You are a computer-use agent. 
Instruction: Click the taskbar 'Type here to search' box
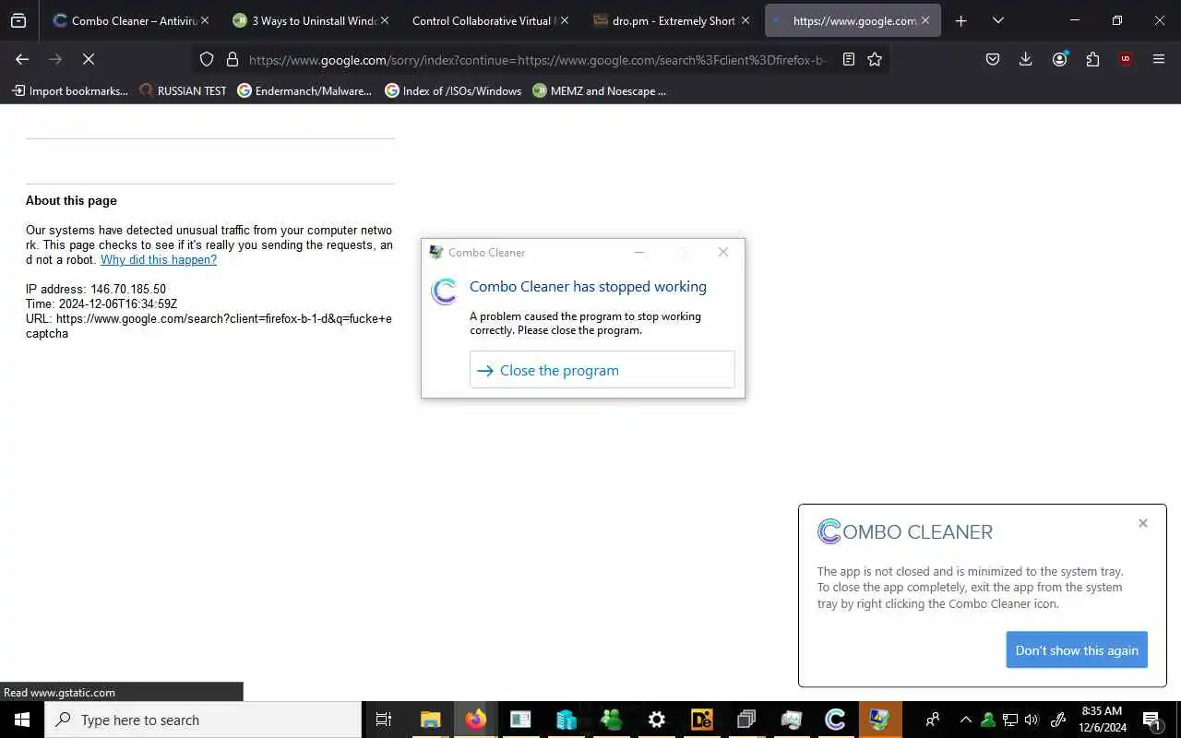click(203, 720)
